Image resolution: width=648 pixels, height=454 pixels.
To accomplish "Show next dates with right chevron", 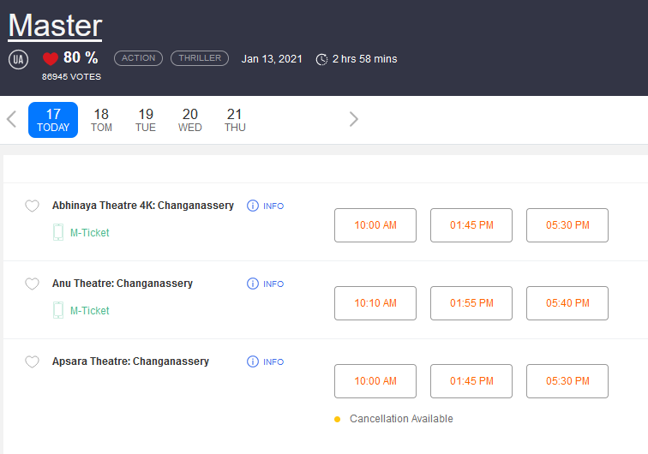I will pos(353,119).
